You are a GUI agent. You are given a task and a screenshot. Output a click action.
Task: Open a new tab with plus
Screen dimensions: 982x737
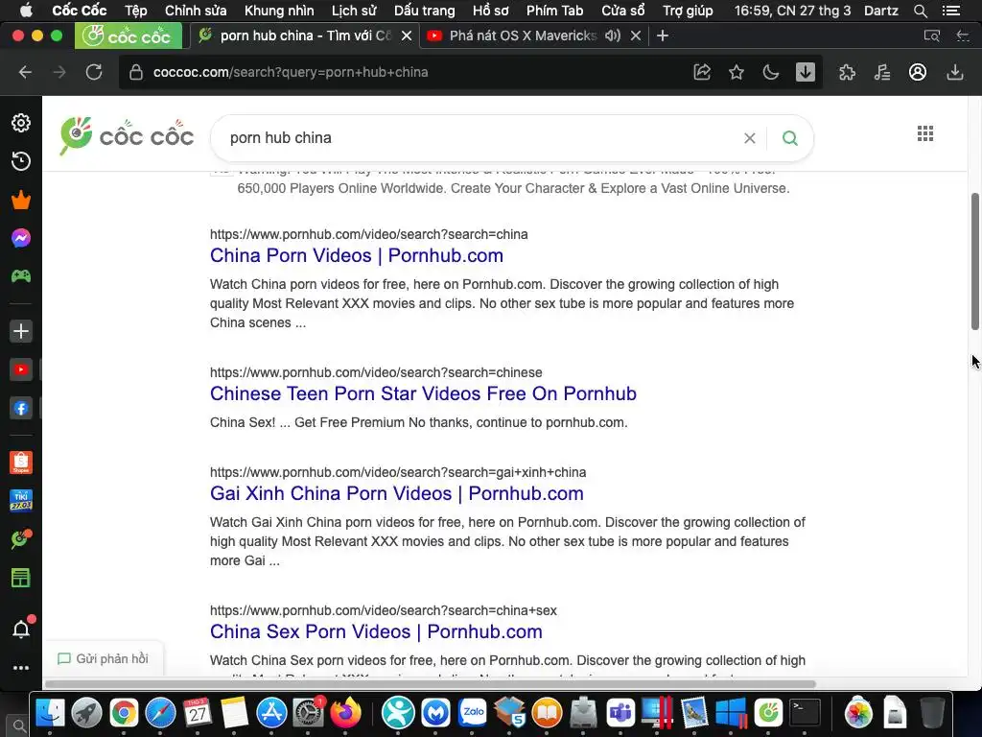tap(663, 36)
